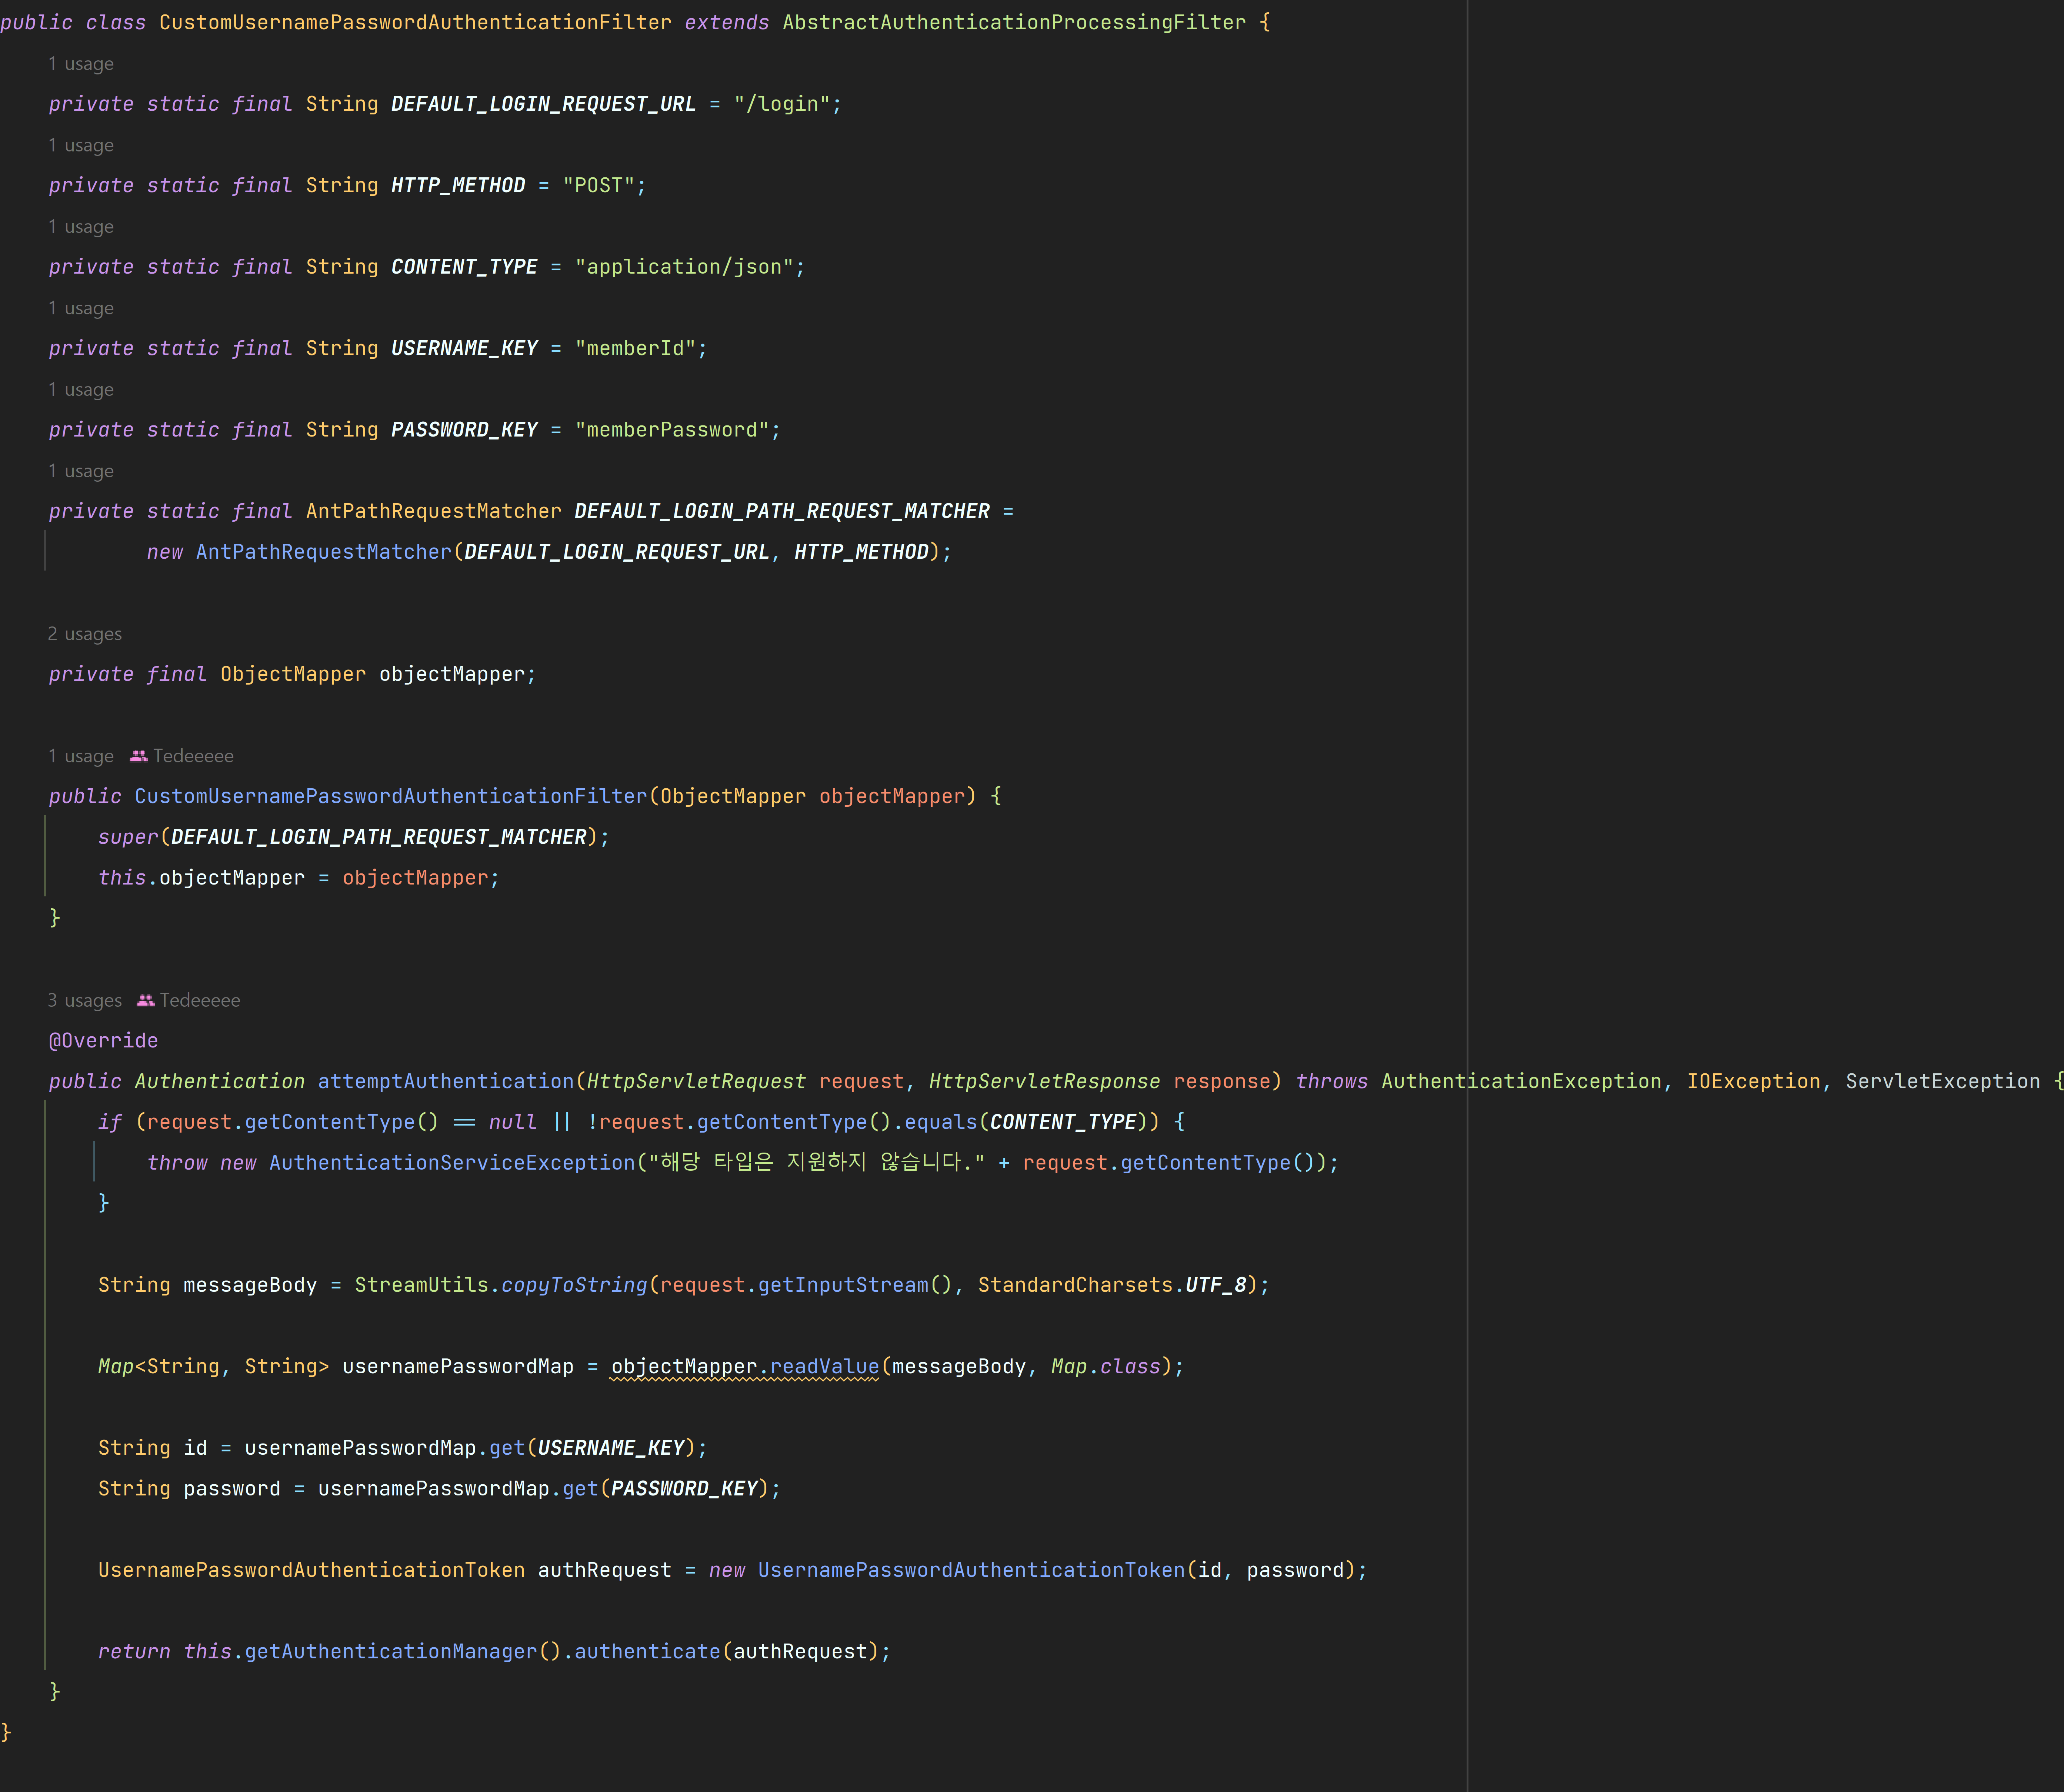Click the "memberPassword" string literal
This screenshot has width=2064, height=1792.
click(x=672, y=430)
